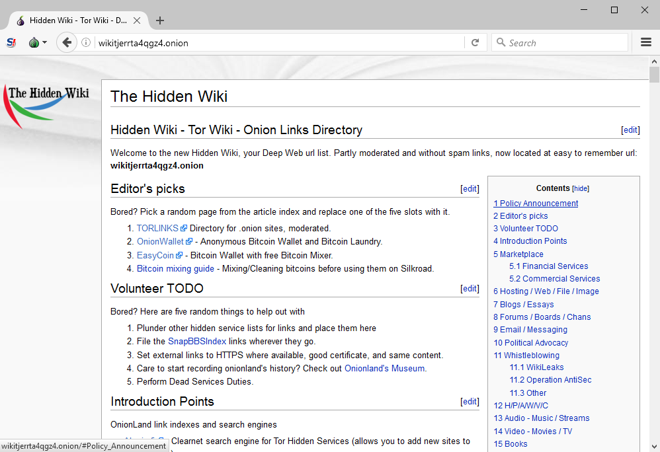The width and height of the screenshot is (660, 452).
Task: Open the SnapBBSIndex link
Action: (x=197, y=342)
